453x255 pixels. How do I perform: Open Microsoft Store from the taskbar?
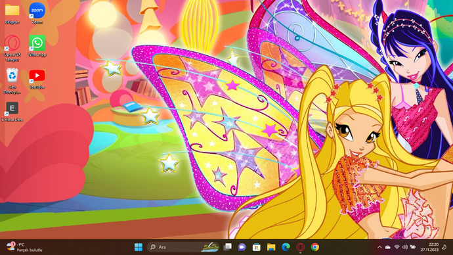click(256, 247)
